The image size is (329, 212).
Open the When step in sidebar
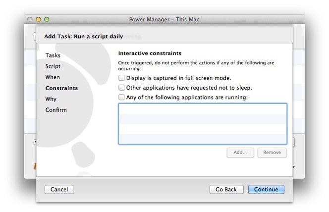pos(53,77)
